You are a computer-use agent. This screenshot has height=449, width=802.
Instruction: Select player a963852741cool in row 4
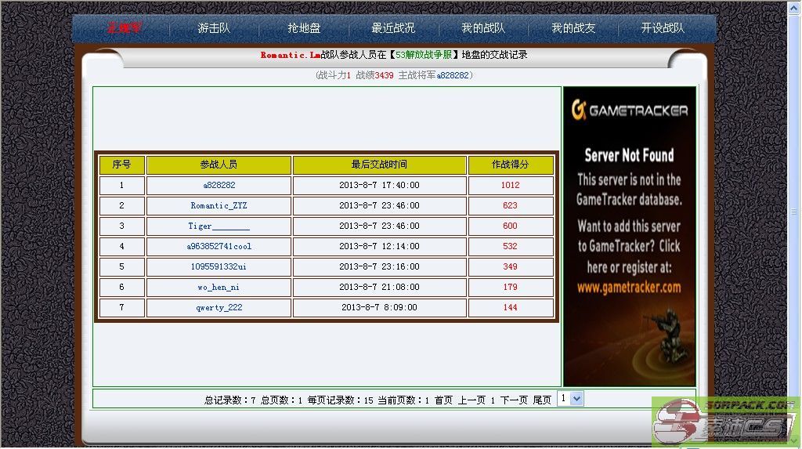(219, 246)
